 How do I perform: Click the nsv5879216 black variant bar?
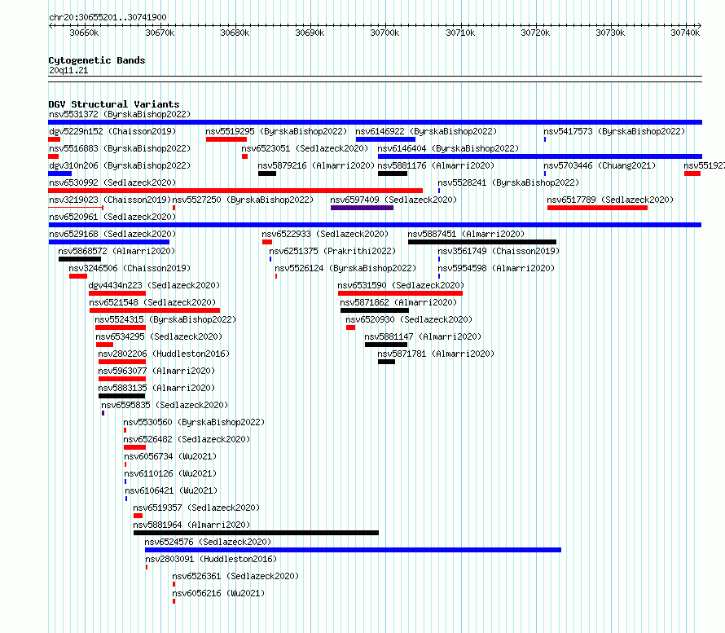[267, 174]
